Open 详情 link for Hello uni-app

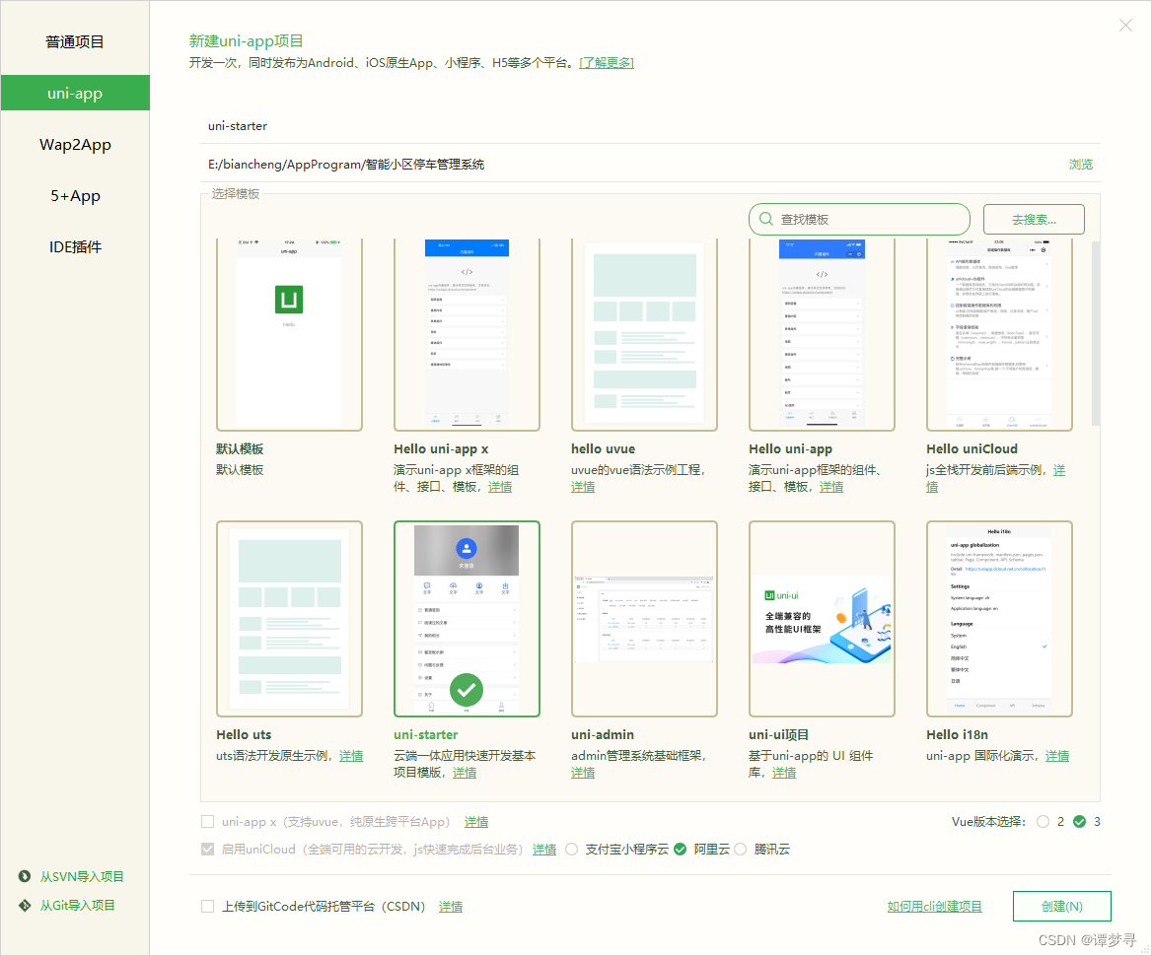(830, 487)
